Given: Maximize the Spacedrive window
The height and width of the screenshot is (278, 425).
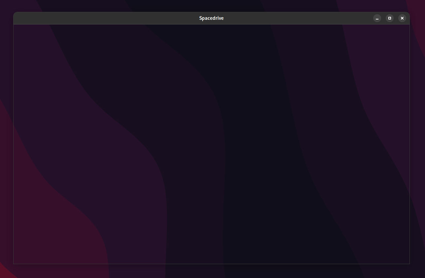Looking at the screenshot, I should (390, 18).
